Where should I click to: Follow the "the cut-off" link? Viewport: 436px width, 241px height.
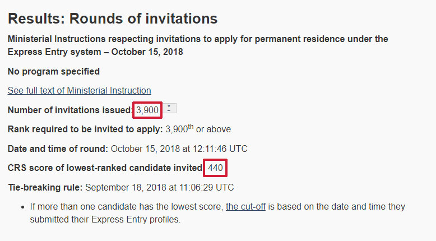tap(248, 206)
